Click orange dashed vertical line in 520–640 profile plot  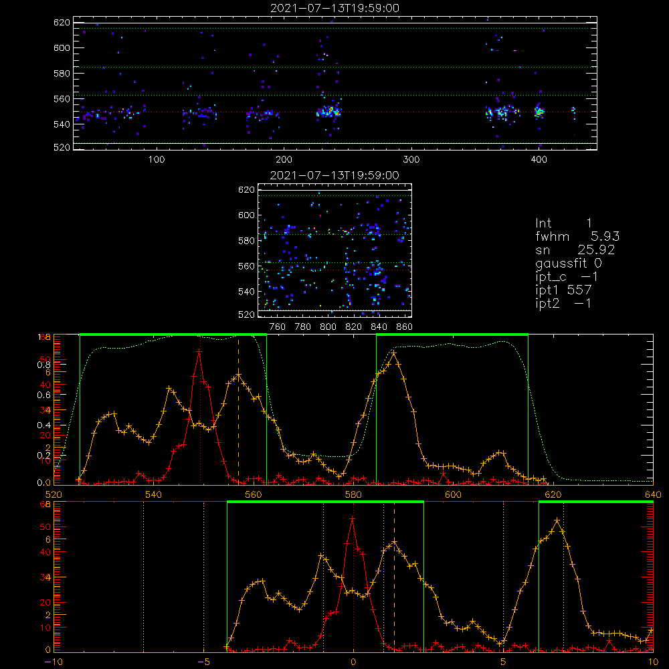(239, 409)
